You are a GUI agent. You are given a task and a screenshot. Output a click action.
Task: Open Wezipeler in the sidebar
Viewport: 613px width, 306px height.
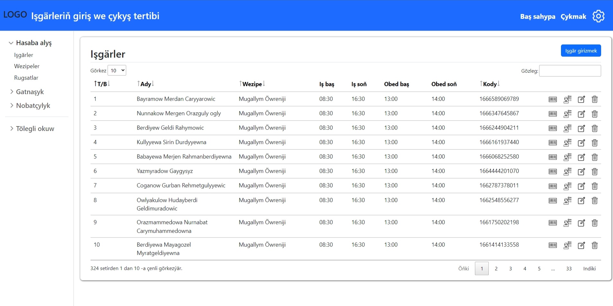point(27,66)
